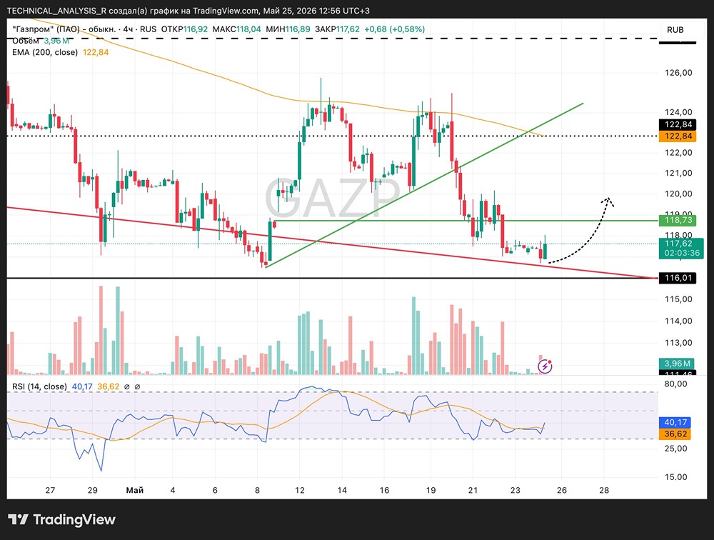Click the orange EMA value 122,84 in legend
The image size is (714, 540).
click(96, 52)
